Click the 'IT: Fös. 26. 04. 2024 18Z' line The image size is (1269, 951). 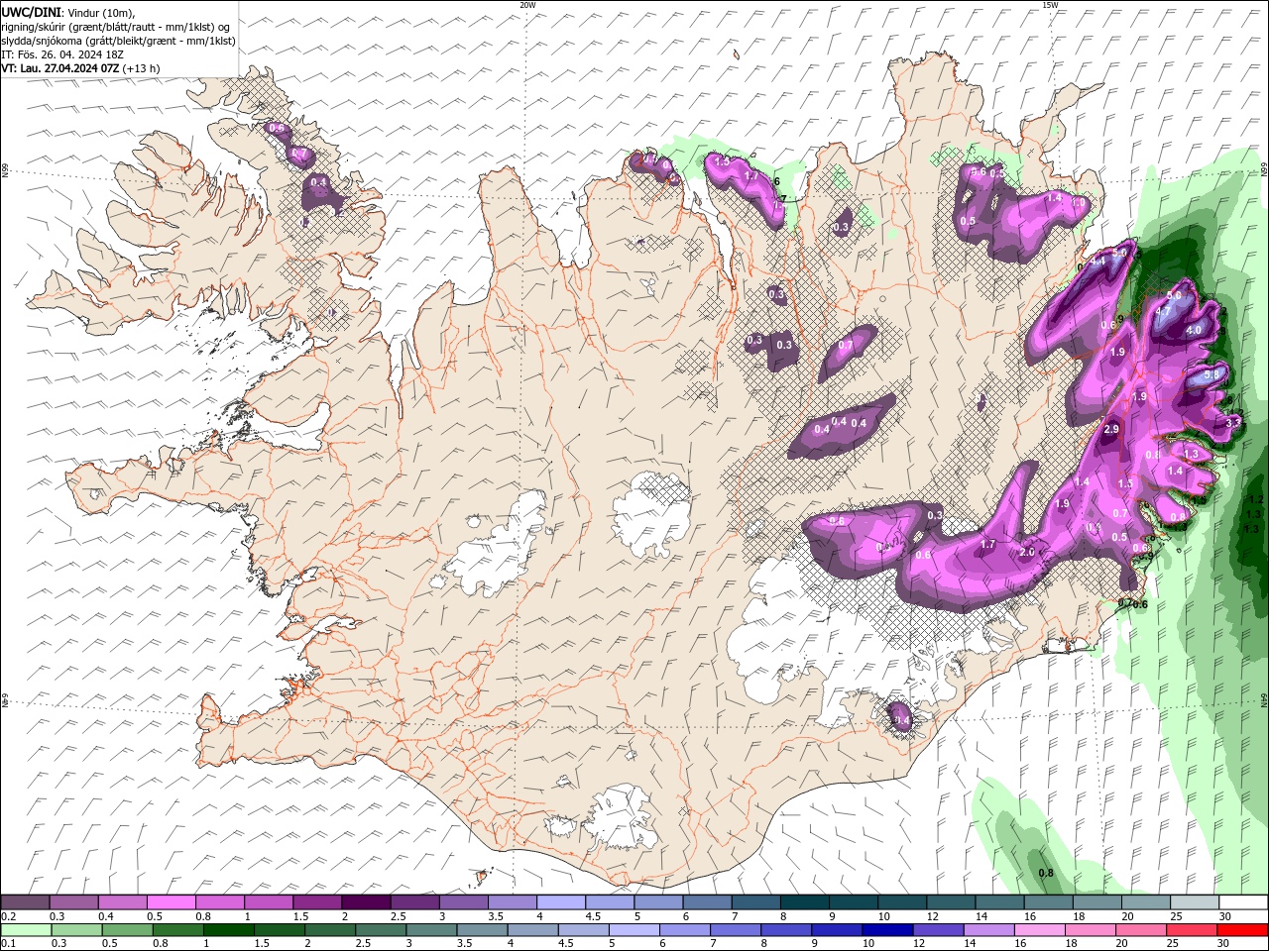tap(61, 54)
